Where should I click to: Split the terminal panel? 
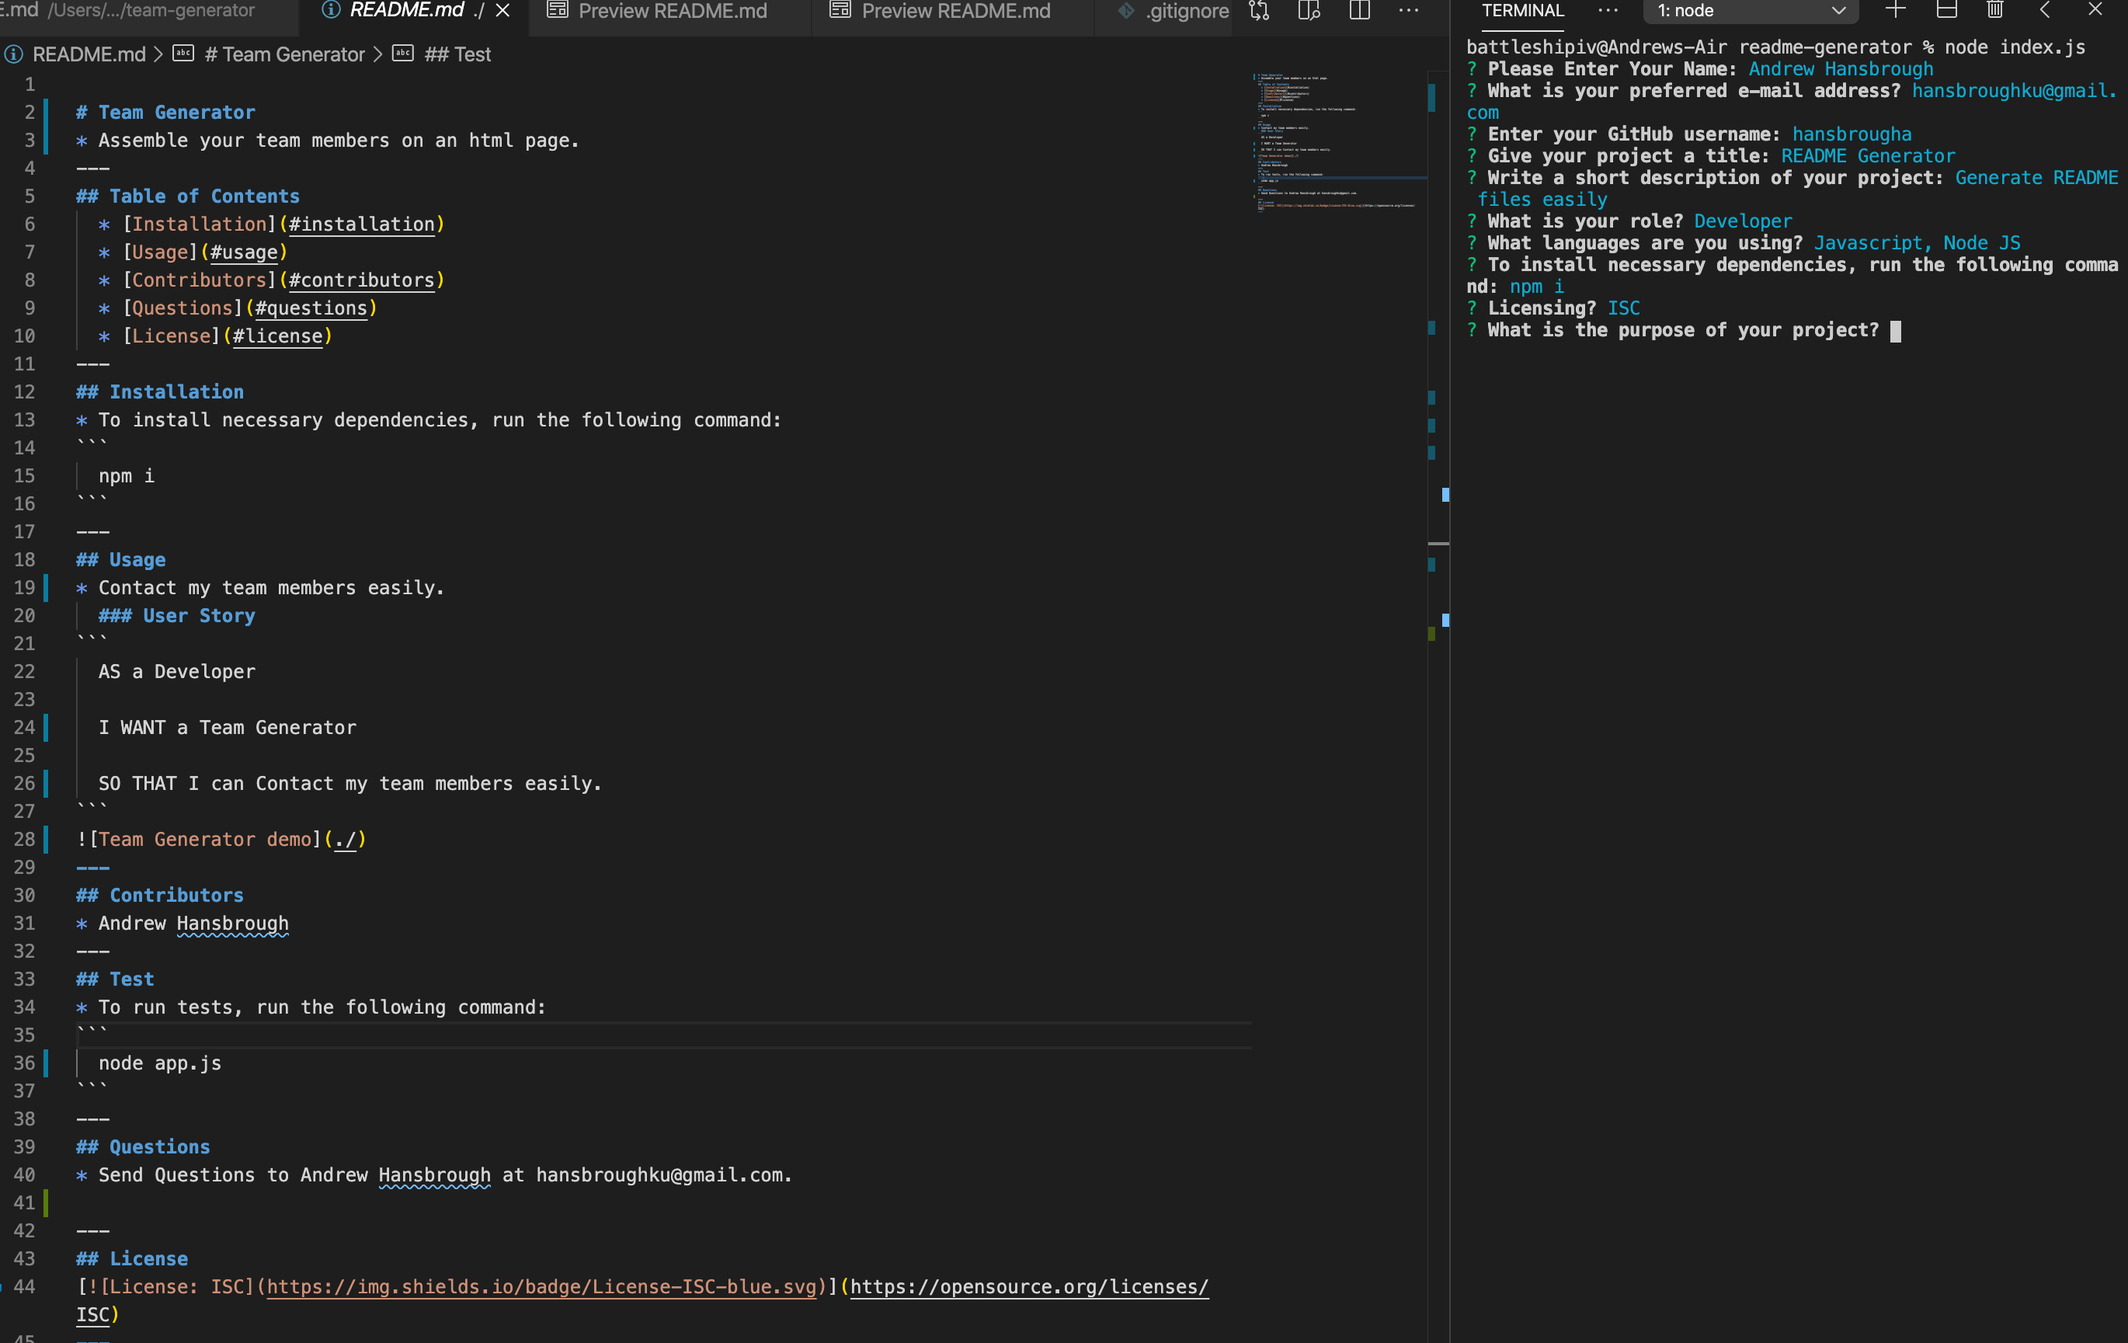1946,11
